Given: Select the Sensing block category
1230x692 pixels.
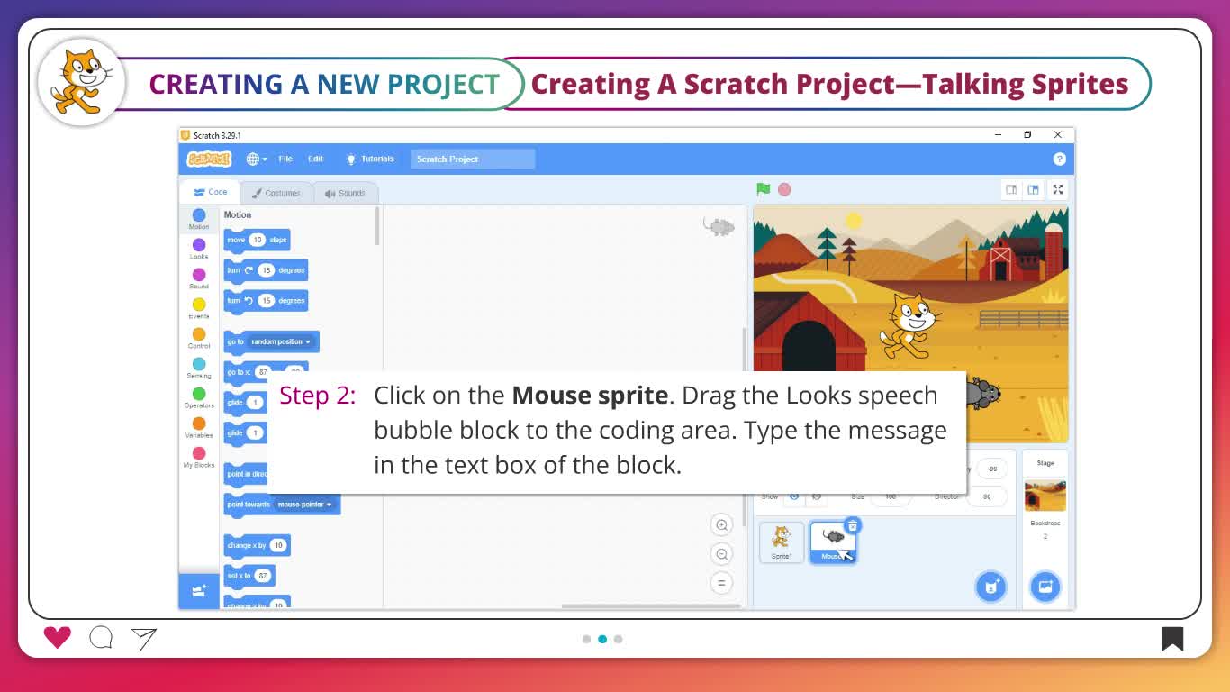Looking at the screenshot, I should pos(199,368).
